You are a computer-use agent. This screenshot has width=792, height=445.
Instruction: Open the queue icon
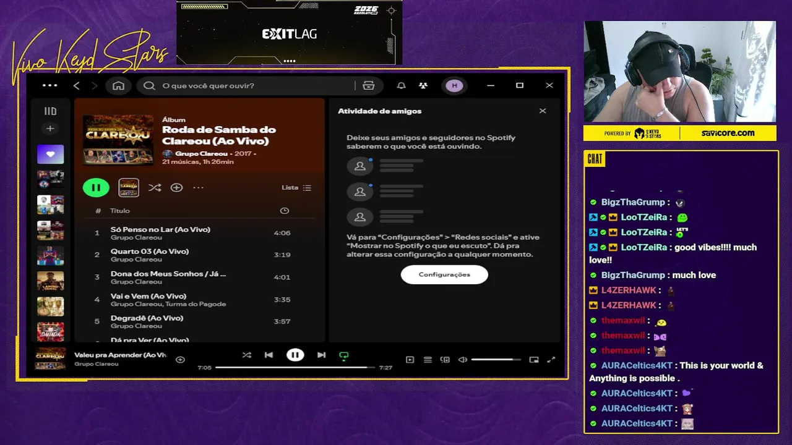(x=428, y=360)
